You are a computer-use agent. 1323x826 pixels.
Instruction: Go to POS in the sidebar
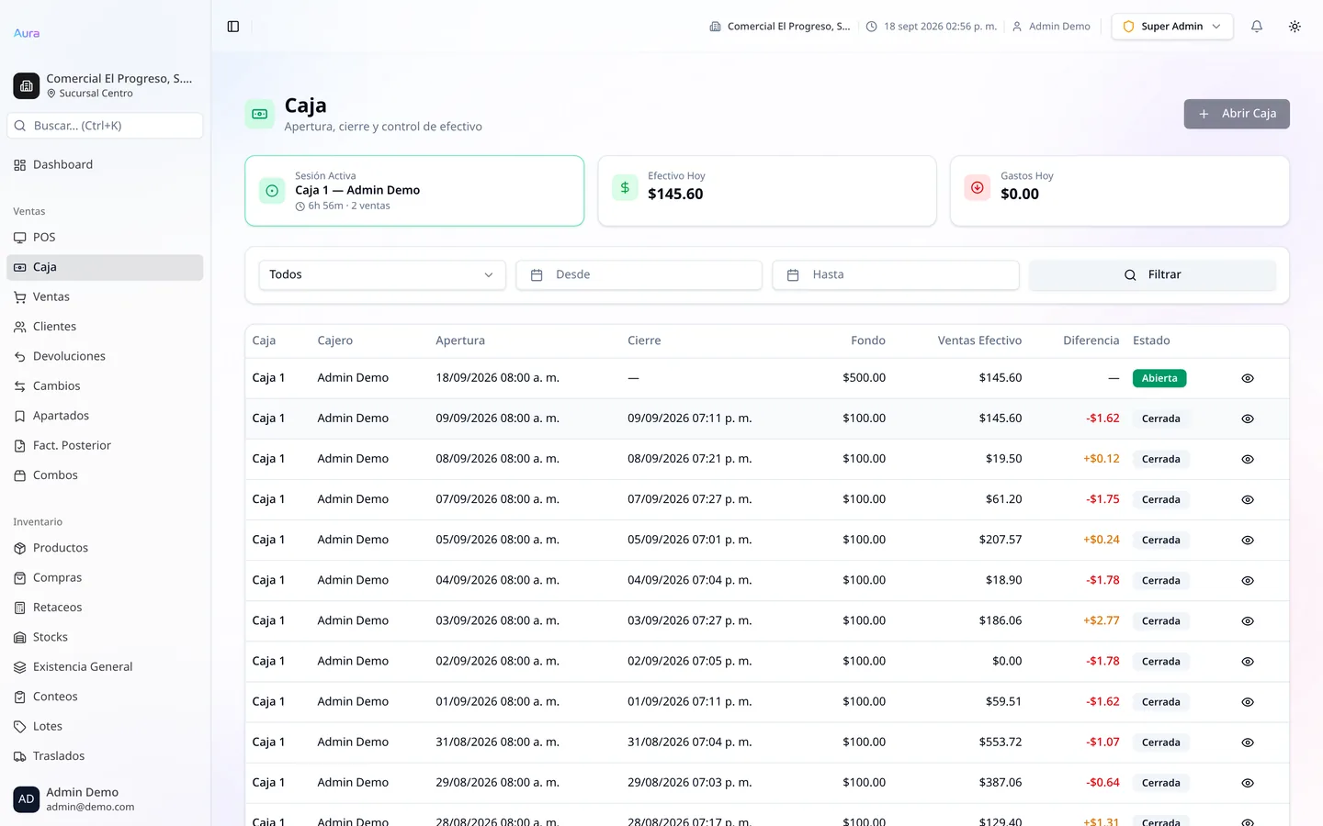(105, 238)
